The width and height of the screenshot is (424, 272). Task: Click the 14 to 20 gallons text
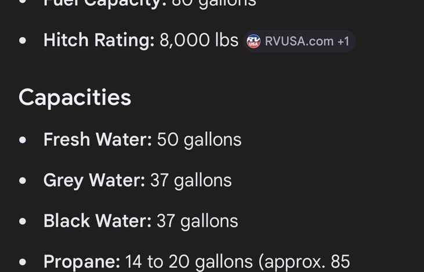pos(189,262)
